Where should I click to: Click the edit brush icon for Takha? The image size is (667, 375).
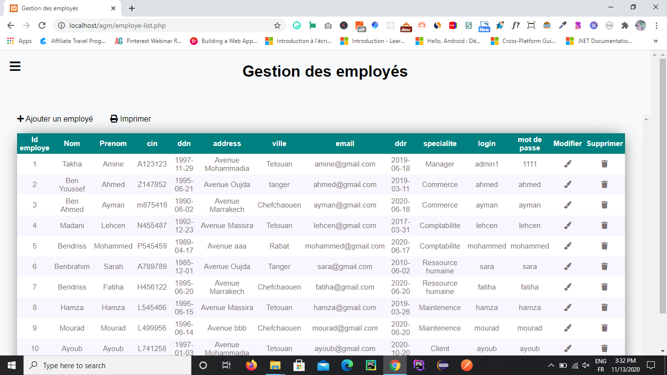(567, 164)
